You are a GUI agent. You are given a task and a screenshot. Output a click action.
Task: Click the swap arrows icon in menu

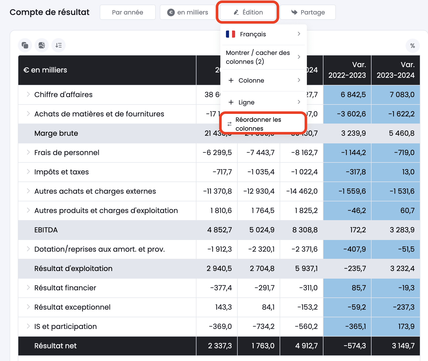click(230, 124)
